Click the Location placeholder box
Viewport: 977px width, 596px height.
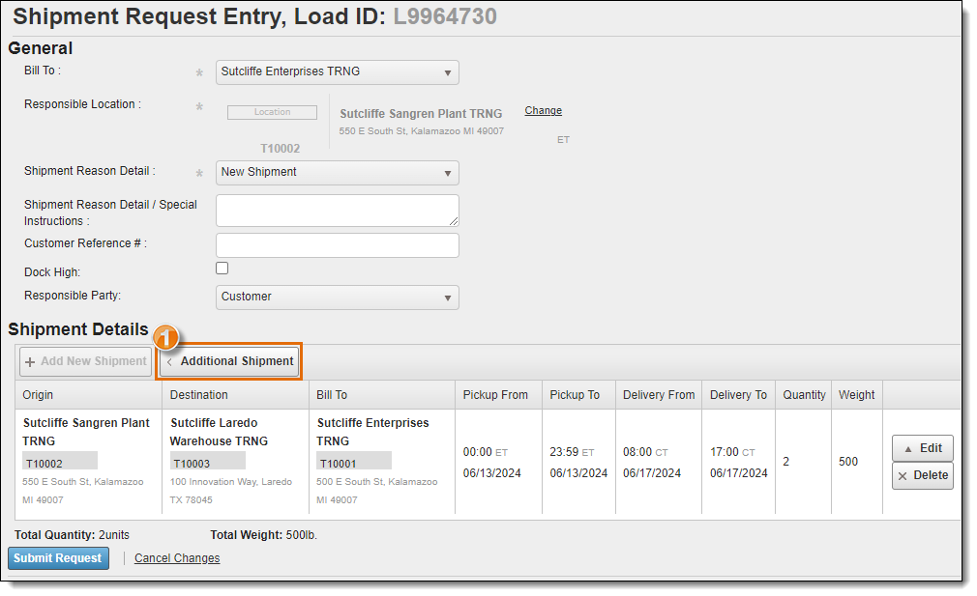pyautogui.click(x=272, y=112)
